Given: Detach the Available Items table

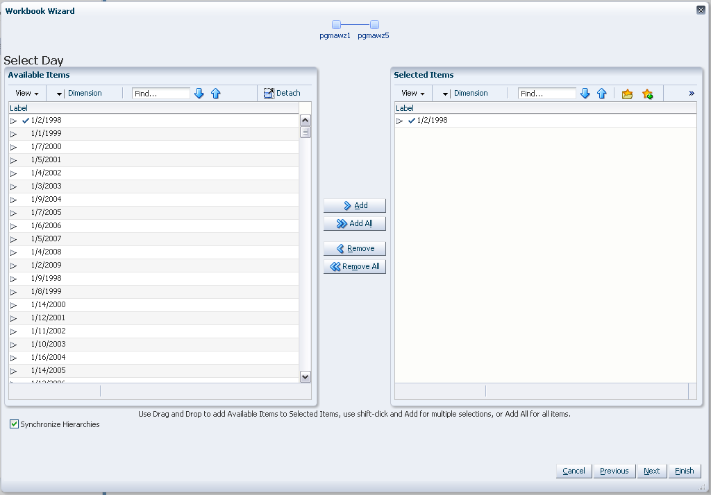Looking at the screenshot, I should point(282,94).
